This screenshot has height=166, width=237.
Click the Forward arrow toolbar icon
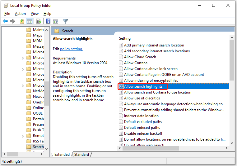click(12, 21)
